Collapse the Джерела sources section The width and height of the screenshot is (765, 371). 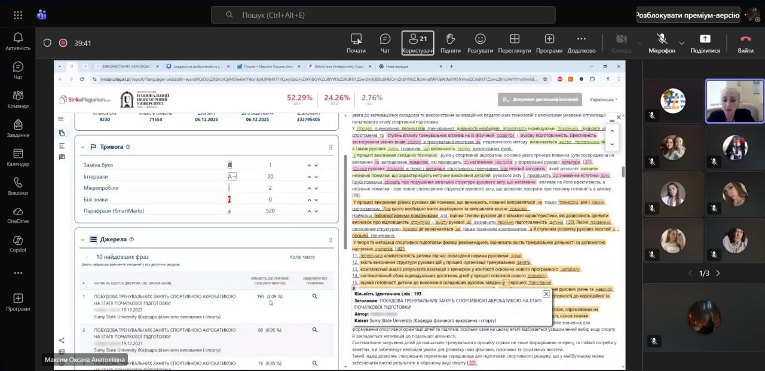coord(82,240)
